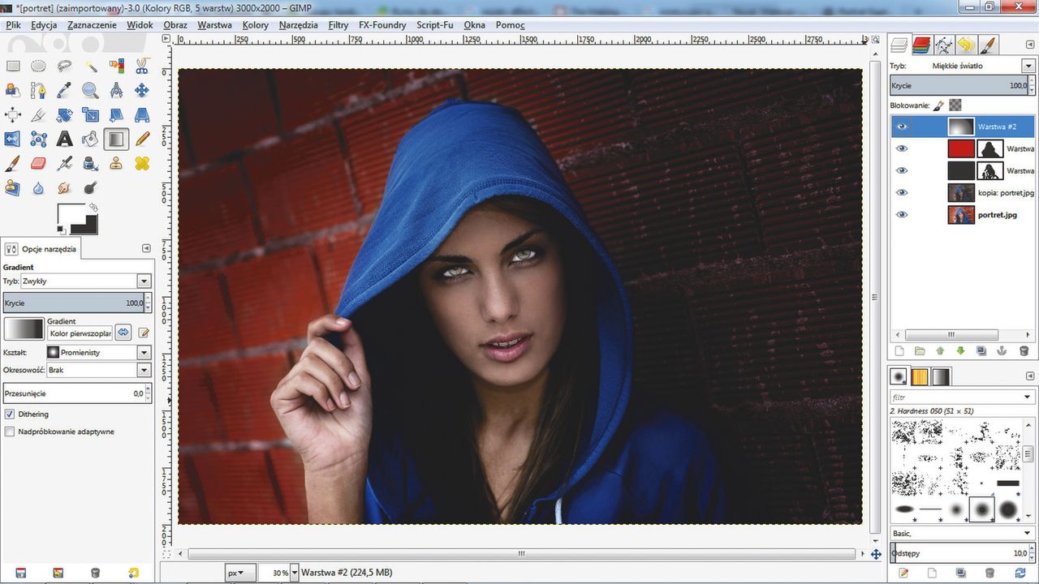Select the Color Picker eyedropper tool
Image resolution: width=1039 pixels, height=584 pixels.
[64, 90]
